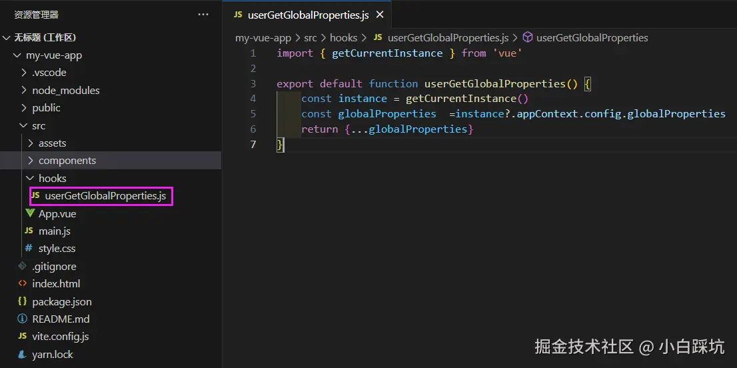This screenshot has height=368, width=737.
Task: Click the info icon beside README.md
Action: pyautogui.click(x=22, y=319)
